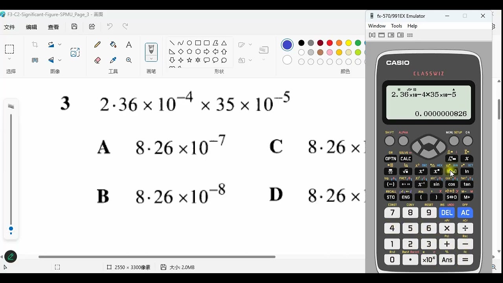Click the Flip image icon
Screen dimensions: 503x283
tap(51, 60)
